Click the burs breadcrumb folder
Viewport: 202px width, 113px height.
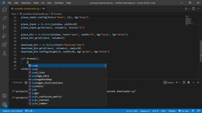pyautogui.click(x=14, y=14)
